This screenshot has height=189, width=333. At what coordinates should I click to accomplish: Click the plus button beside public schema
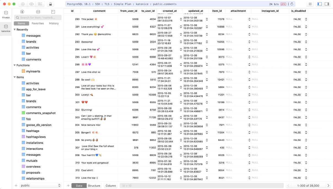point(16,186)
